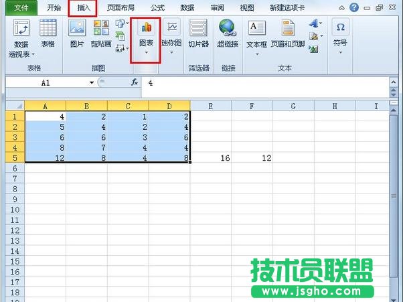Expand the formula bar chevron
Screen dimensions: 403x302
point(393,82)
